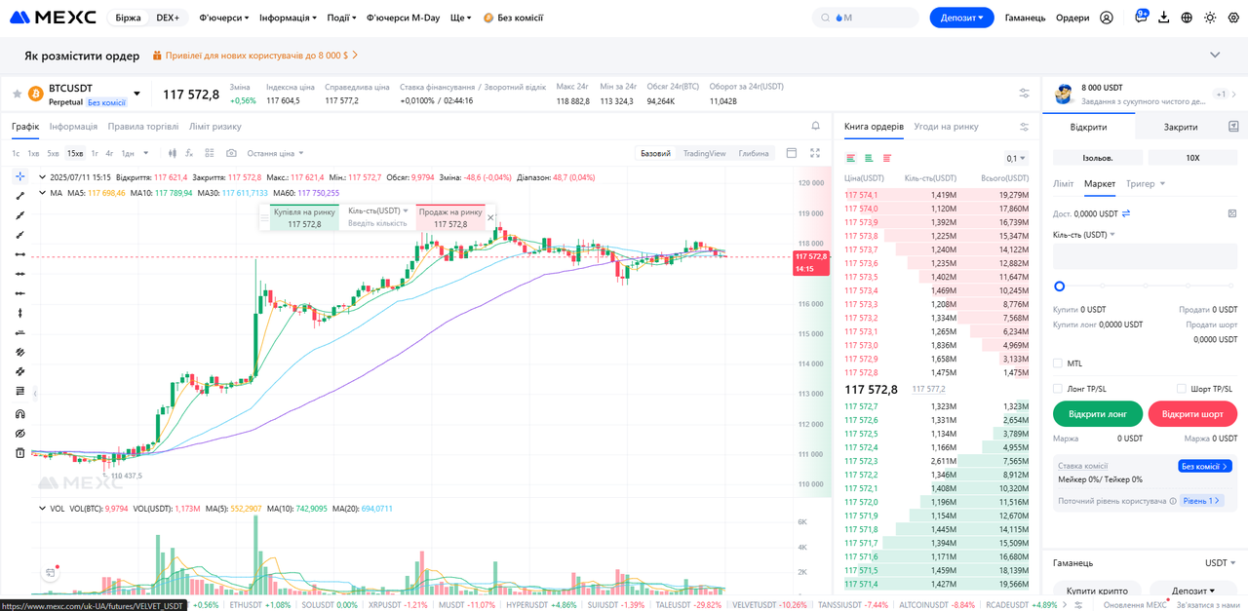Select the Закрити position tab
Image resolution: width=1248 pixels, height=611 pixels.
1181,127
